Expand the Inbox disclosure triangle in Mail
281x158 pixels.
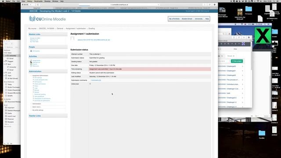[x=4, y=53]
